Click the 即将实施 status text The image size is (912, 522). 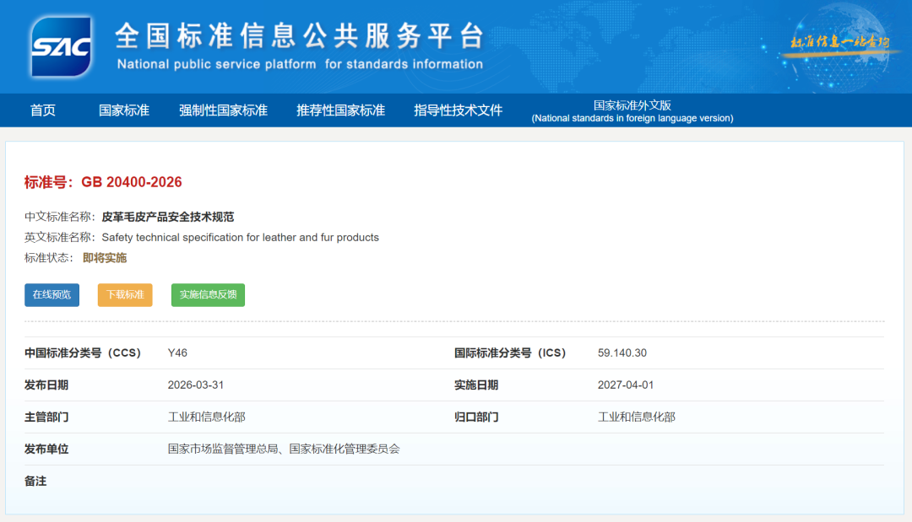pos(105,258)
